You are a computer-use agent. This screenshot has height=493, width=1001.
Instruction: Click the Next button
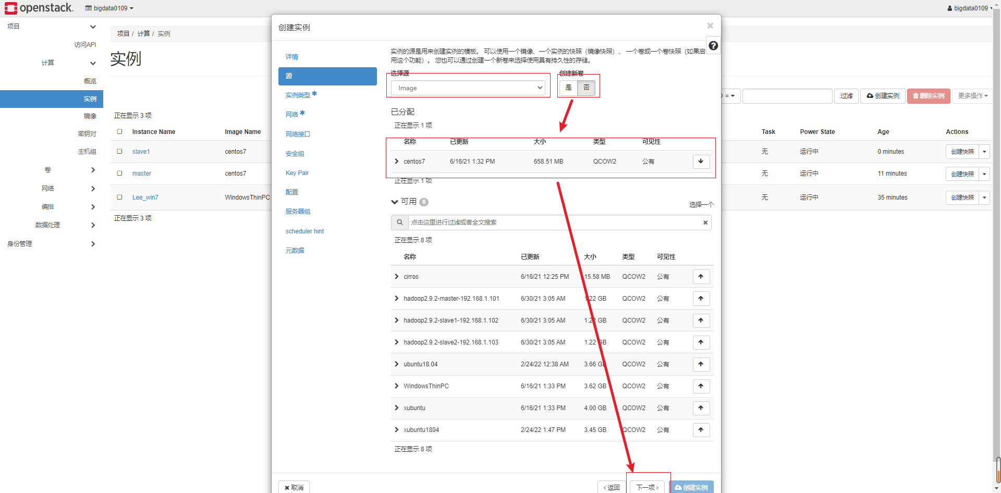coord(648,487)
